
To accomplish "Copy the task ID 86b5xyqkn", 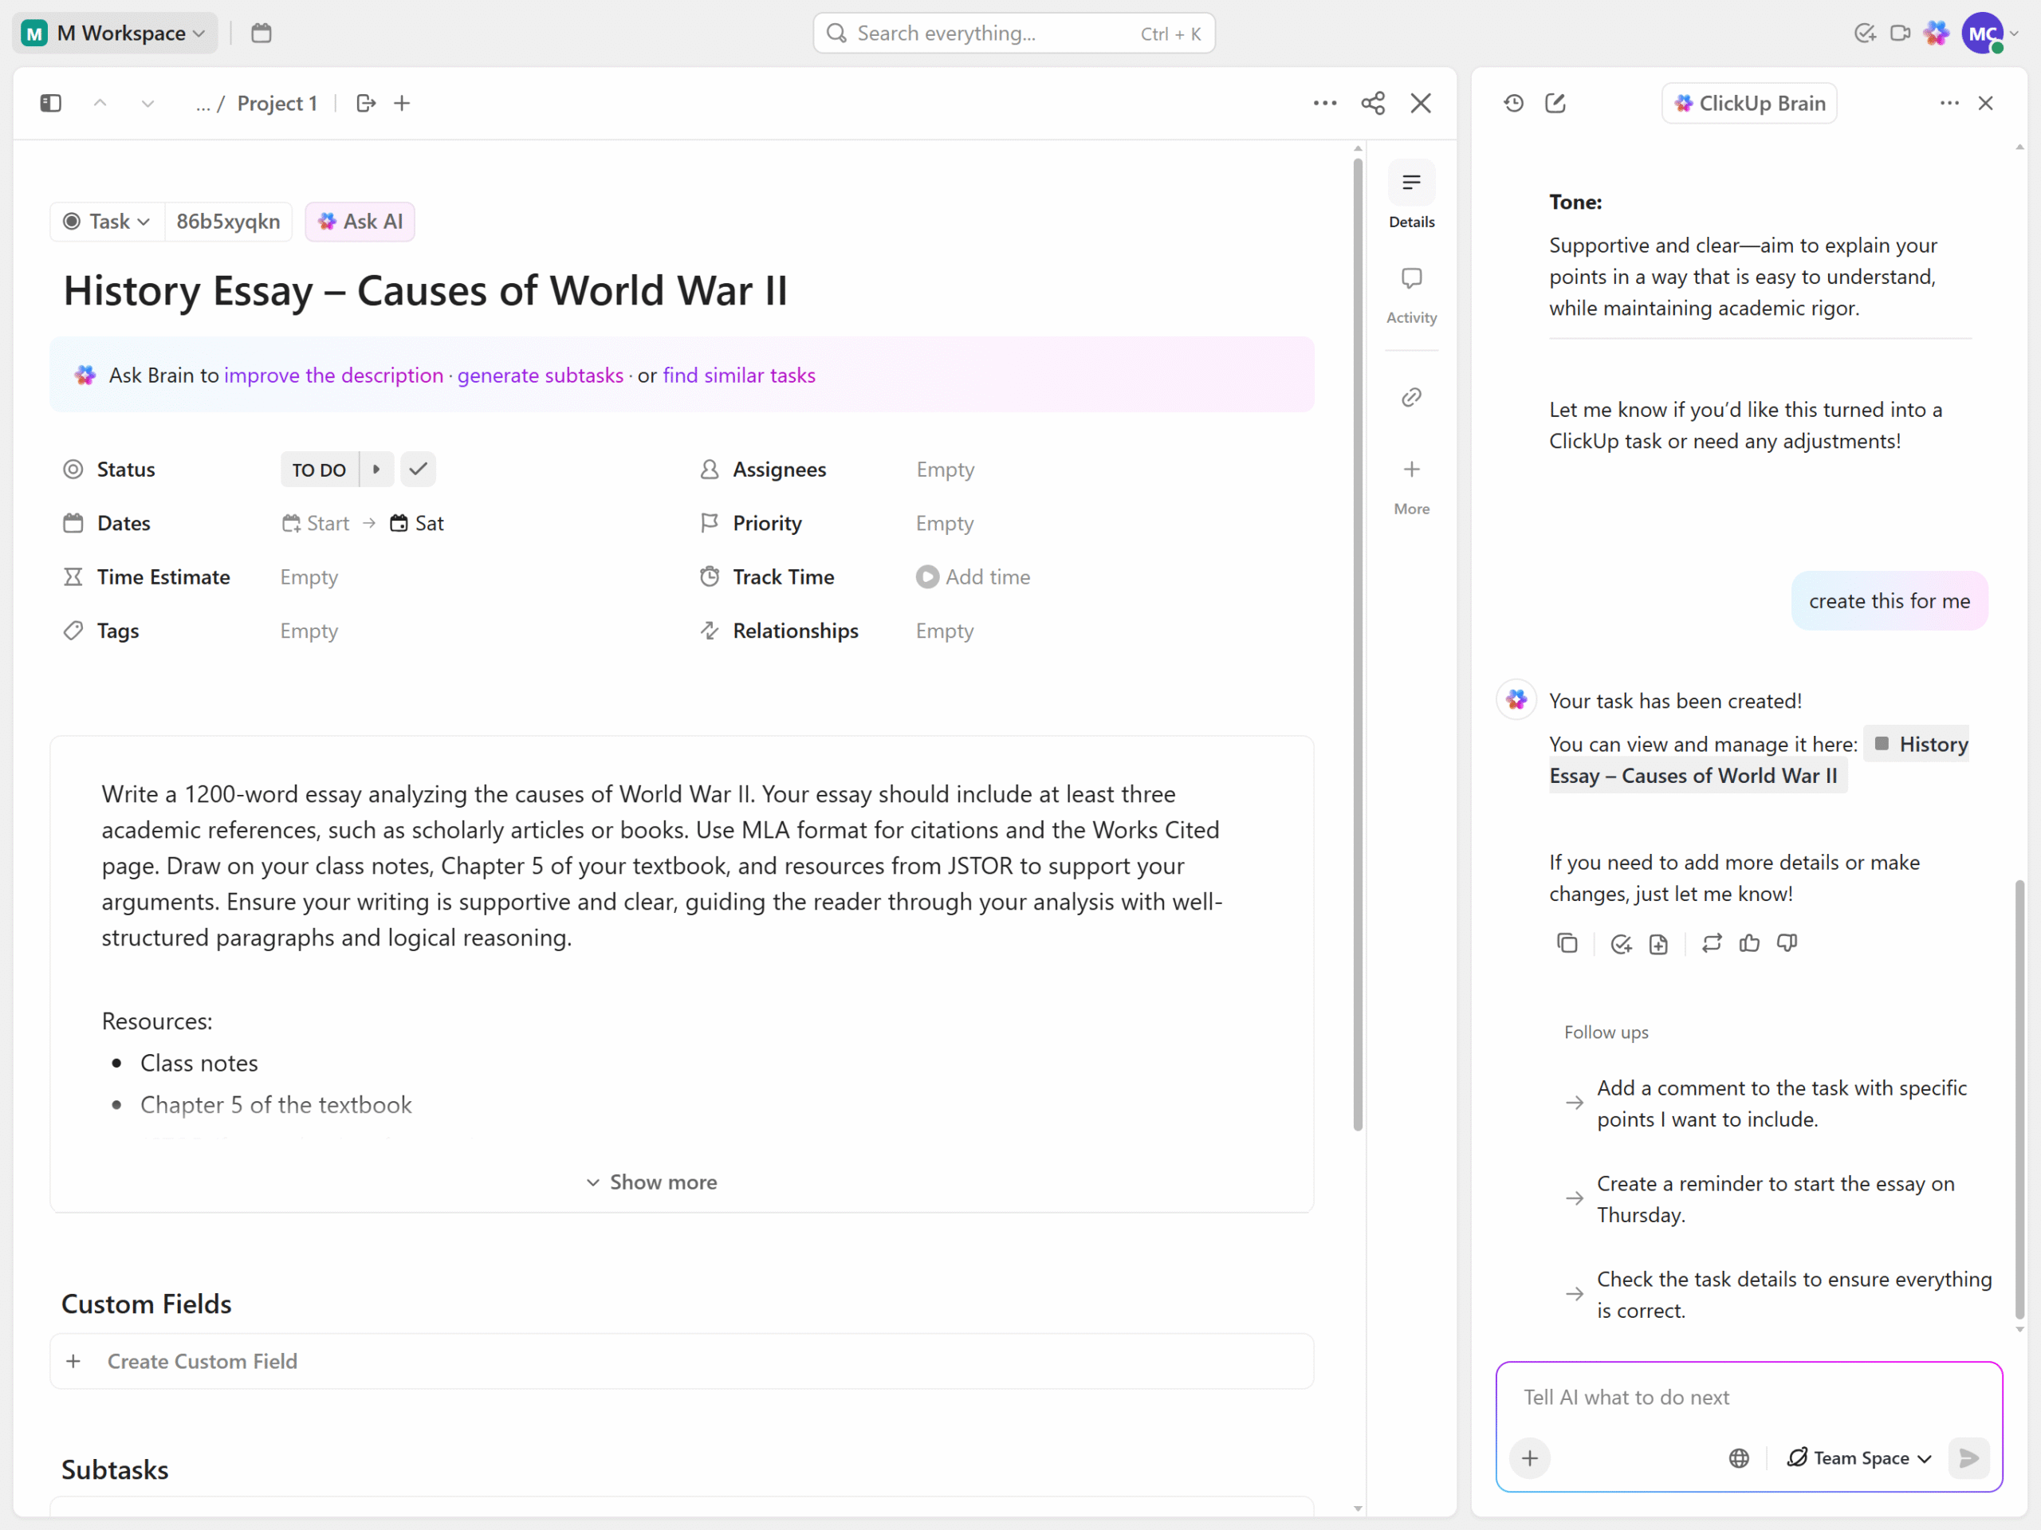I will tap(228, 222).
